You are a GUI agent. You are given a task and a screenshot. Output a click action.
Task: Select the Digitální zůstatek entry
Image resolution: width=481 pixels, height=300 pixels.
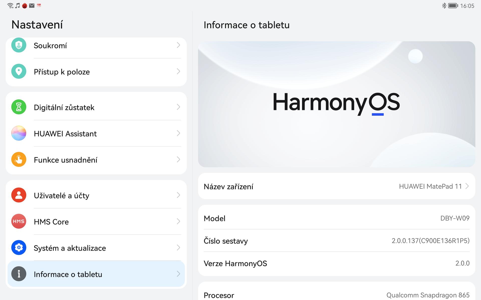96,107
